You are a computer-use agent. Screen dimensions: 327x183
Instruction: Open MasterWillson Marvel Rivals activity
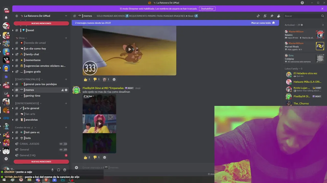click(304, 46)
